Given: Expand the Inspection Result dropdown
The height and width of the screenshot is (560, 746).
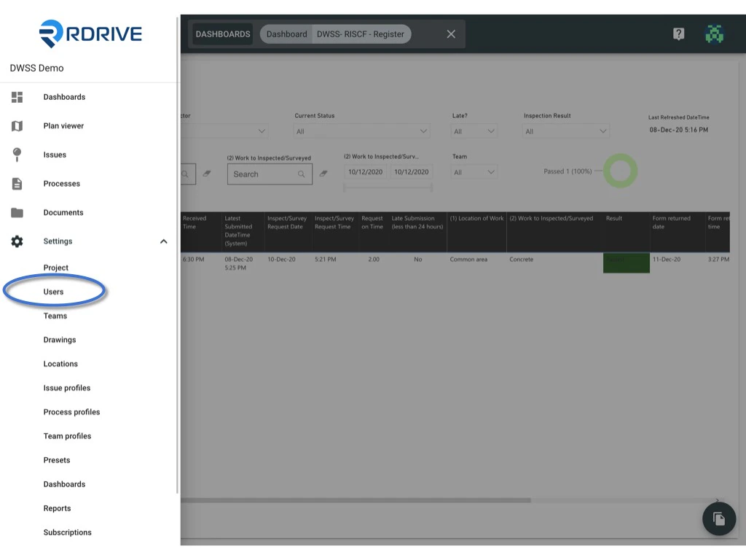Looking at the screenshot, I should (x=565, y=131).
